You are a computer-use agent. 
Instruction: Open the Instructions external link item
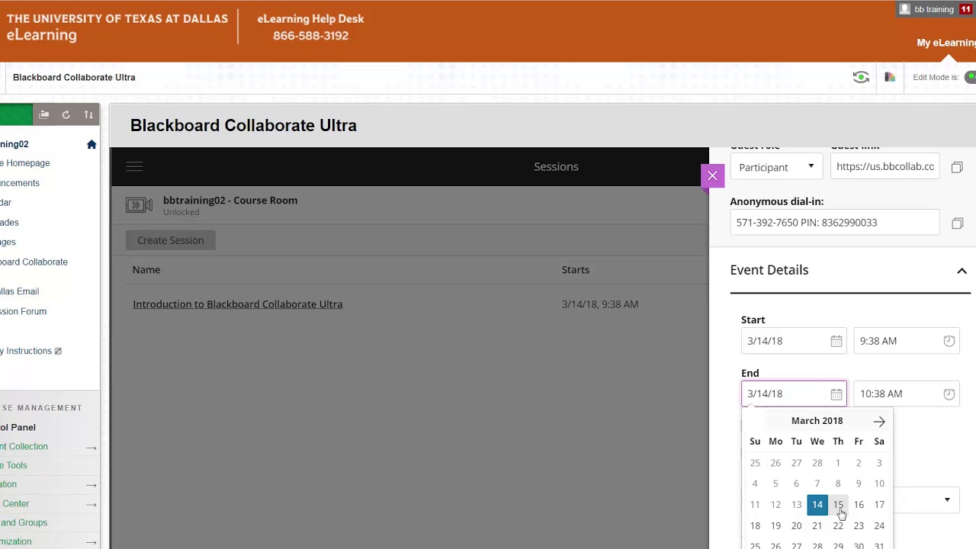pyautogui.click(x=30, y=352)
